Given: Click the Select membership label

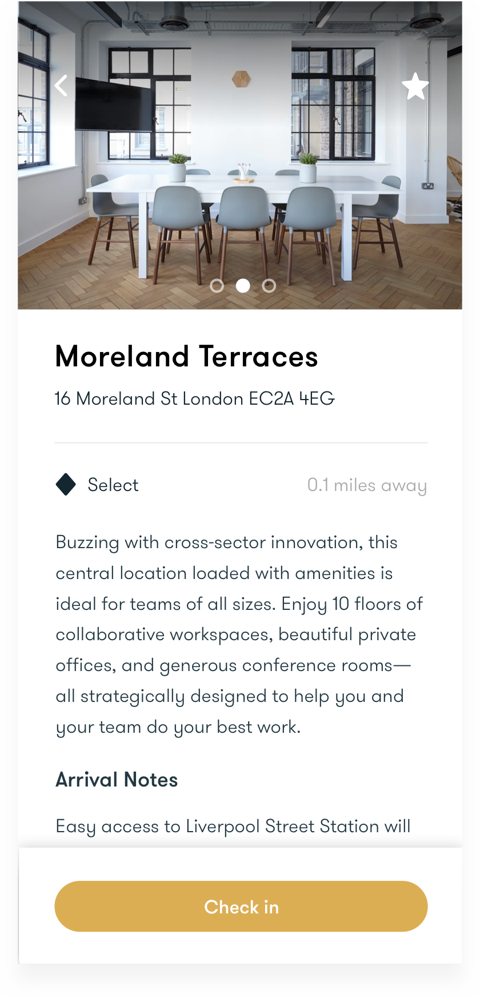Looking at the screenshot, I should tap(113, 485).
